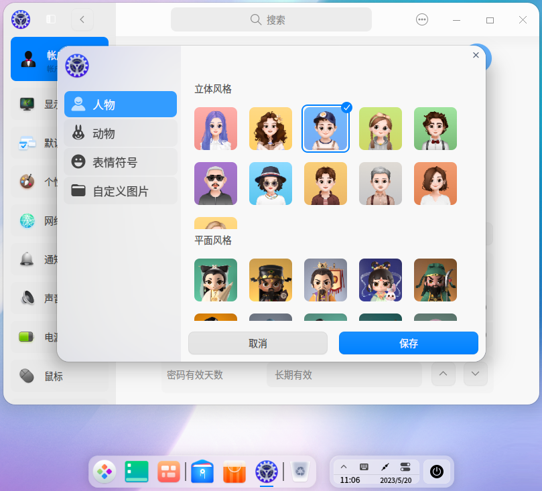The width and height of the screenshot is (542, 491).
Task: Choose the girl with rabbit avatar
Action: 381,280
